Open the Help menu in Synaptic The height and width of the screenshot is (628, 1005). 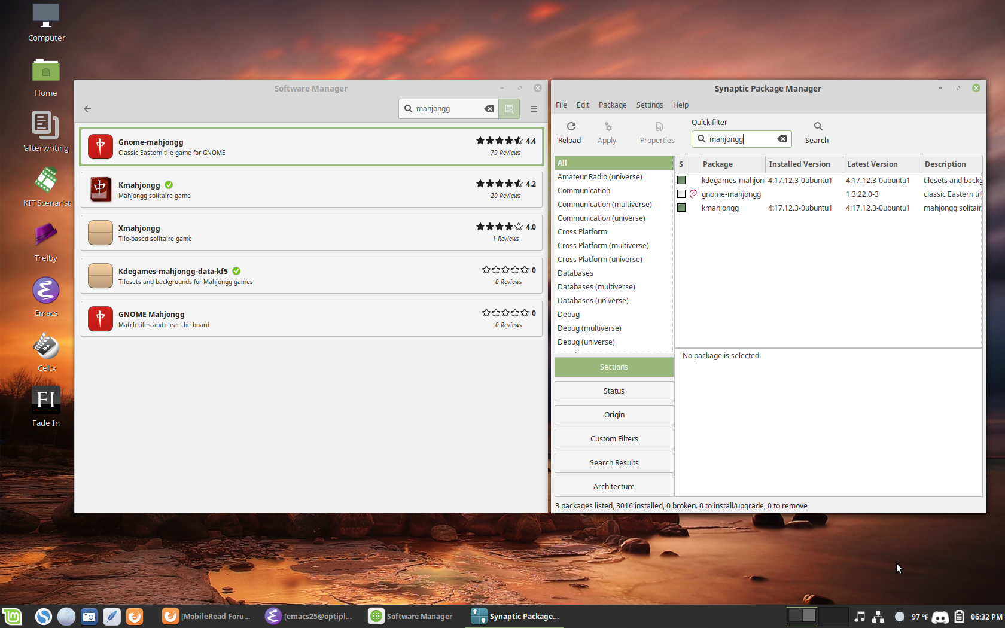coord(681,105)
